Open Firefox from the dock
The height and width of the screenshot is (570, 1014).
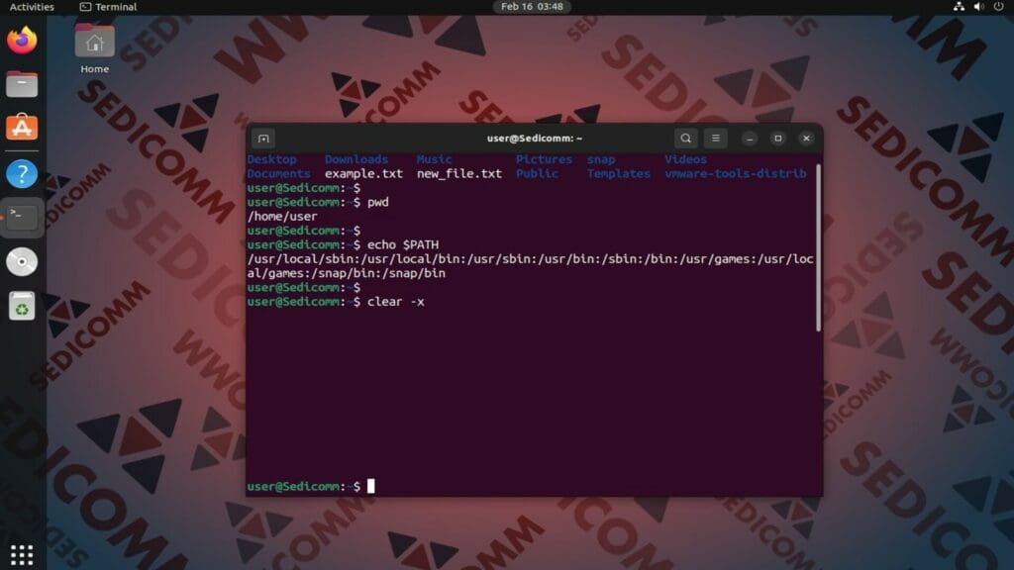[22, 40]
